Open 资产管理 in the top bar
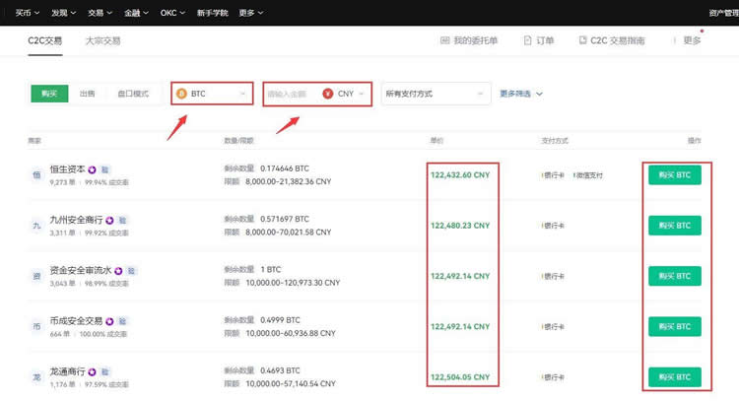This screenshot has width=739, height=401. point(723,13)
